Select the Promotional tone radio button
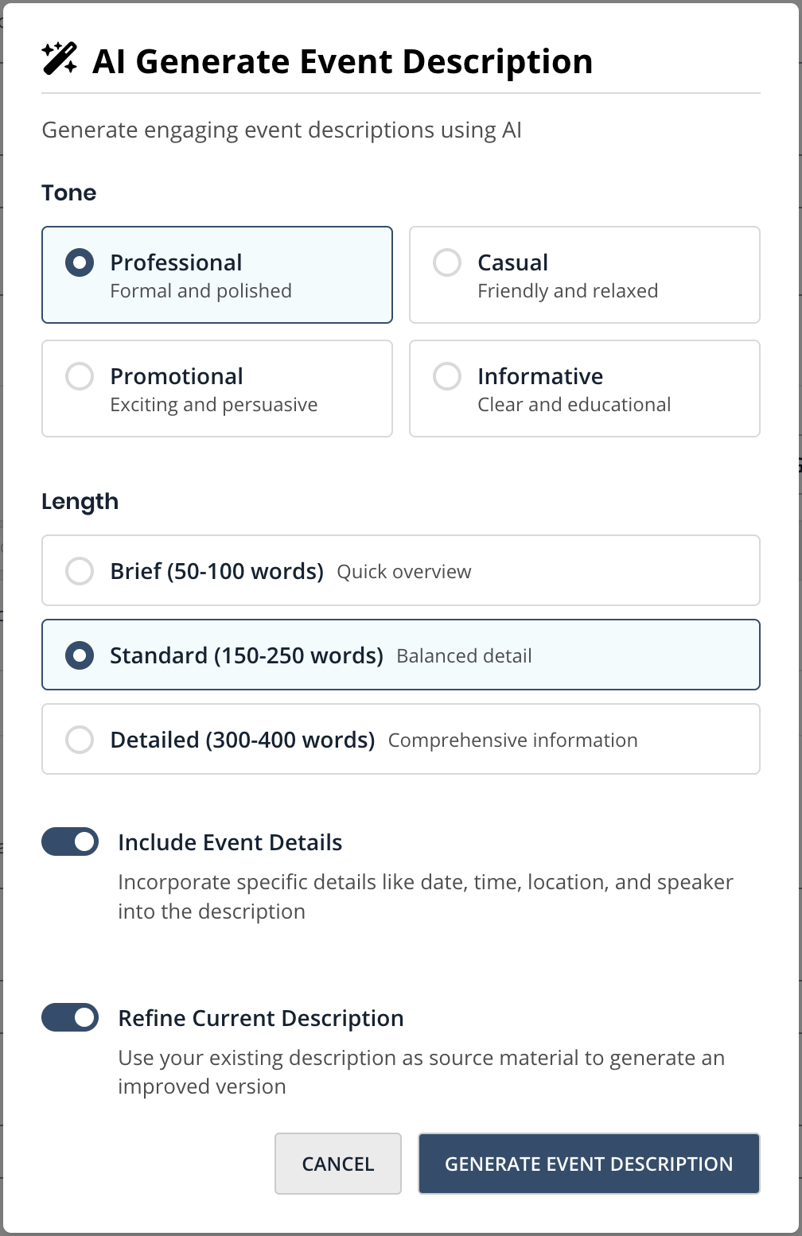 pos(80,376)
